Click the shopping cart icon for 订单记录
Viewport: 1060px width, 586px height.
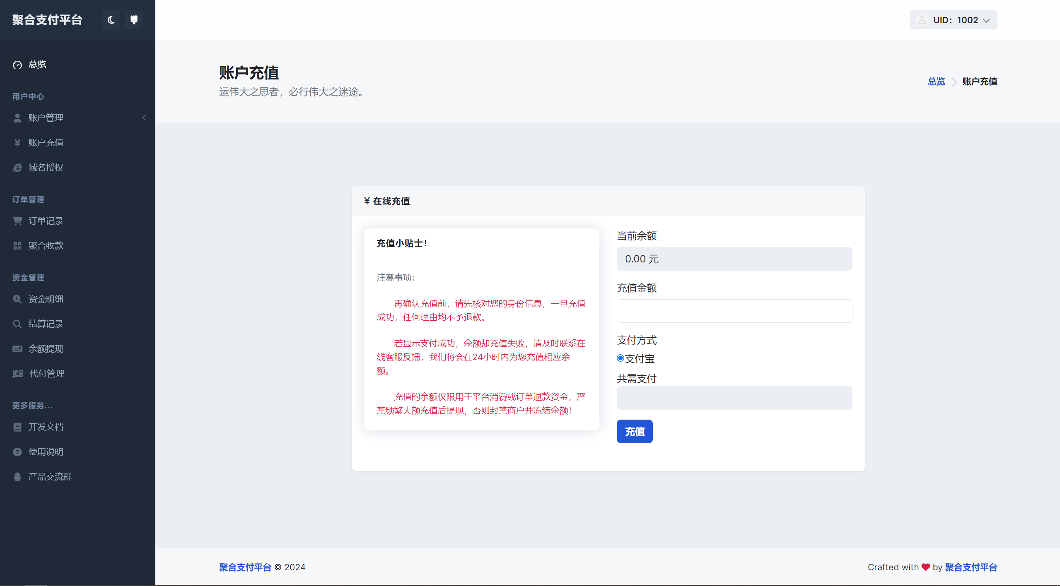coord(17,221)
